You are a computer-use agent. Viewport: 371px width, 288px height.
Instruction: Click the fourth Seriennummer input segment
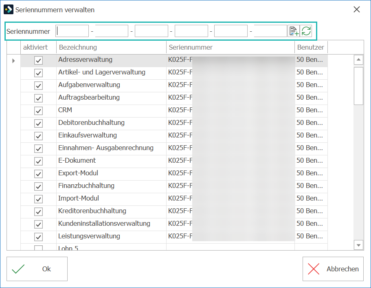[191, 31]
